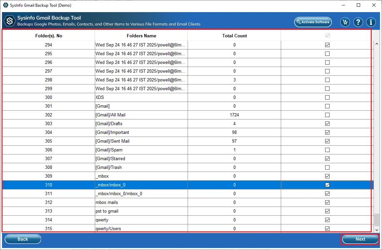Select the pst to gmail folder row
Viewport: 382px width, 250px height.
coord(141,211)
